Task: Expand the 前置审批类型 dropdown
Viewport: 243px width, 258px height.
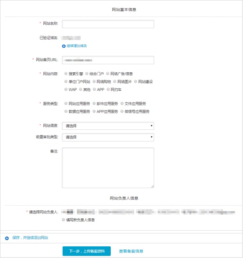Action: [x=108, y=137]
